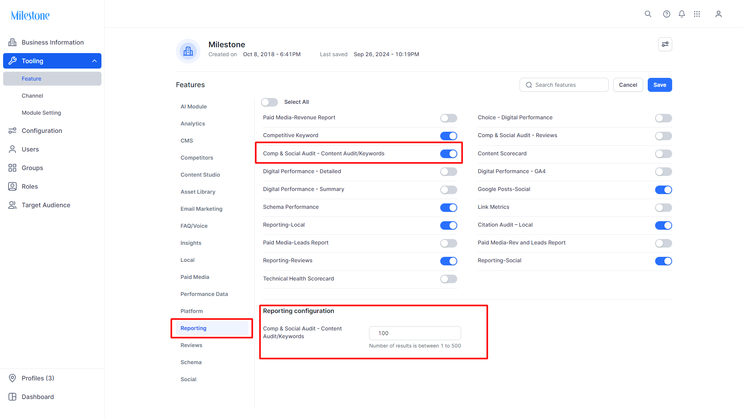Select the AI Module feature category
Screen dimensions: 743x418
coord(212,107)
